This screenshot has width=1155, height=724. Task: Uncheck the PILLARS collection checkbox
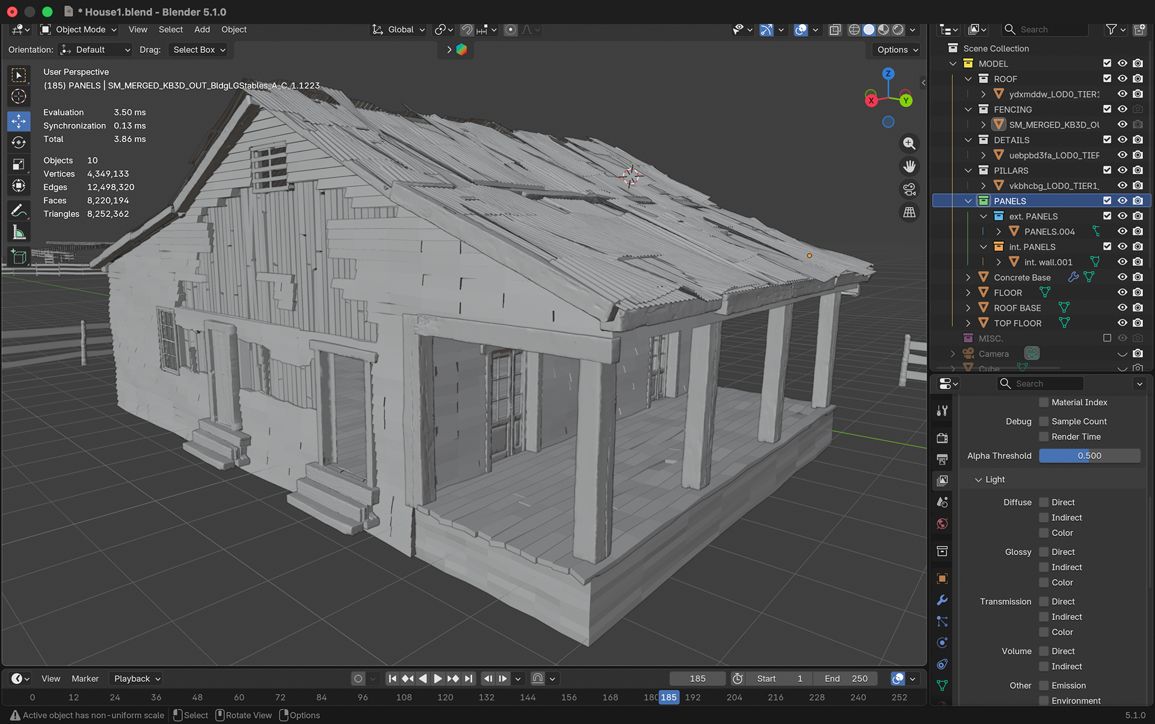coord(1107,170)
